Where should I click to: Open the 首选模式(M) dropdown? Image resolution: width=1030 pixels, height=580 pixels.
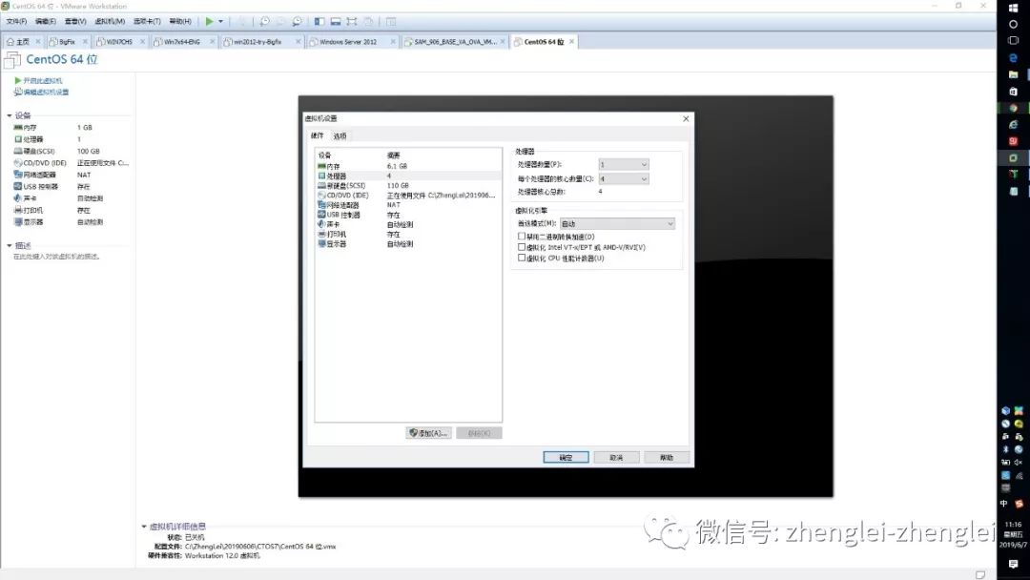617,224
